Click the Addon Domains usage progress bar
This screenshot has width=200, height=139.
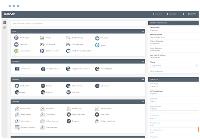click(175, 111)
